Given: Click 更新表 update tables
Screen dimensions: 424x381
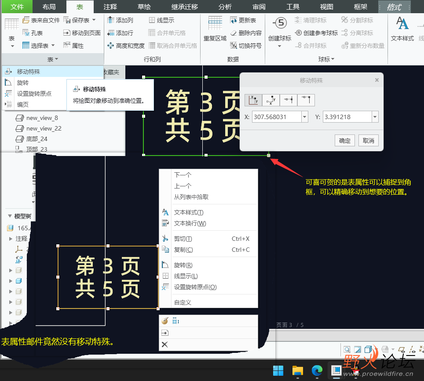Looking at the screenshot, I should pyautogui.click(x=243, y=20).
